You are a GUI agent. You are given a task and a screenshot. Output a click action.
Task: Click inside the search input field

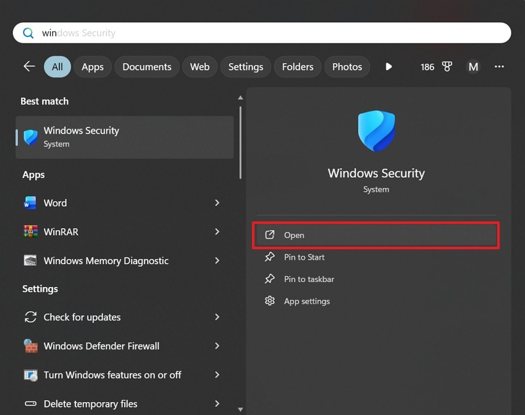click(247, 32)
